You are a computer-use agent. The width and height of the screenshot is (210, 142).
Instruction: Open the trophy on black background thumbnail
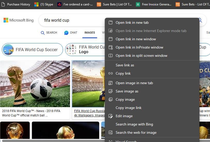tap(66, 130)
